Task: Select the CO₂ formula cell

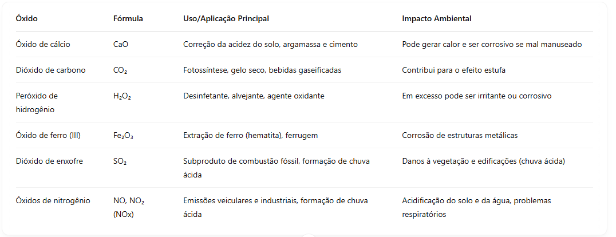Action: 120,70
